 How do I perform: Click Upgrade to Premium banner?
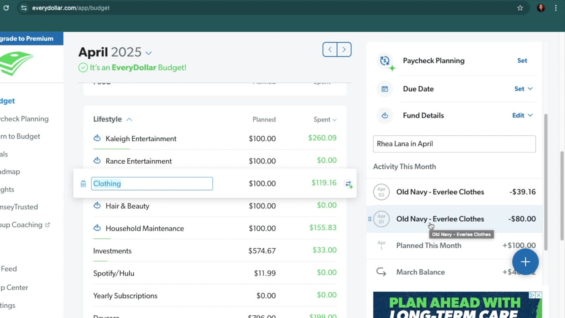point(31,38)
